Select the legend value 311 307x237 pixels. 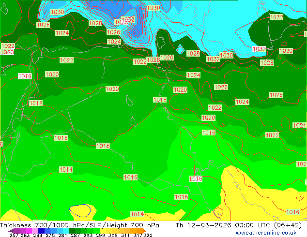pyautogui.click(x=125, y=235)
